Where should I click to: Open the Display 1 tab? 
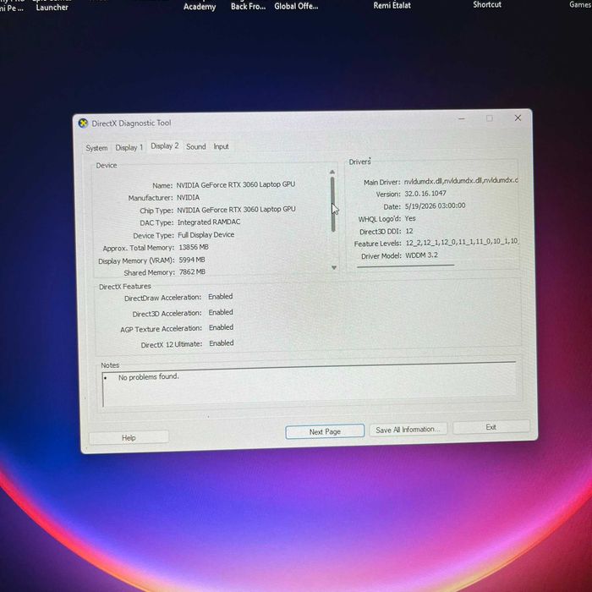(129, 148)
